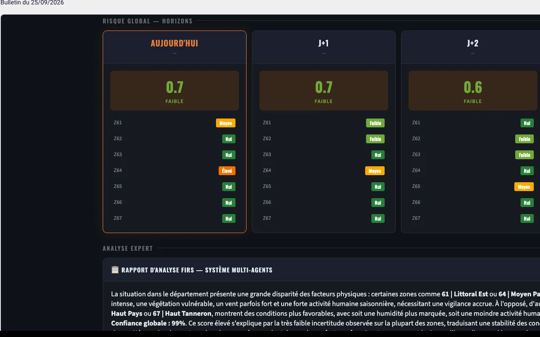Select the AUJOURD'HUI horizon card heading
The width and height of the screenshot is (540, 337).
point(174,43)
